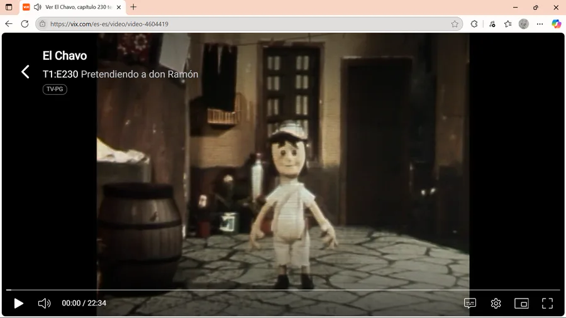The image size is (566, 318).
Task: Click the 'El Chavo' show title
Action: tap(65, 55)
